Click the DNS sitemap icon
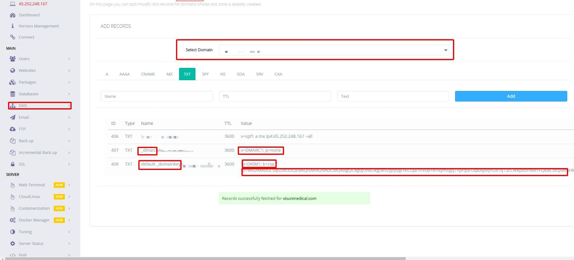Screen dimensions: 574x260 tap(13, 105)
